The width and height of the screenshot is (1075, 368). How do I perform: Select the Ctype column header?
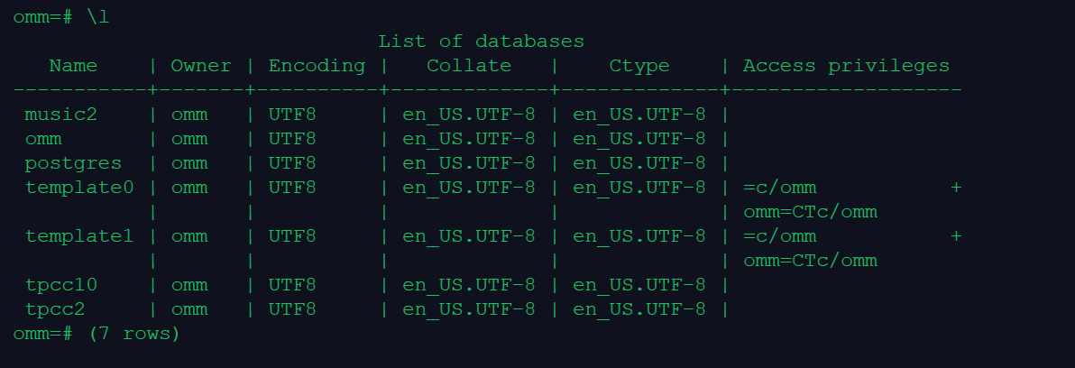point(639,66)
